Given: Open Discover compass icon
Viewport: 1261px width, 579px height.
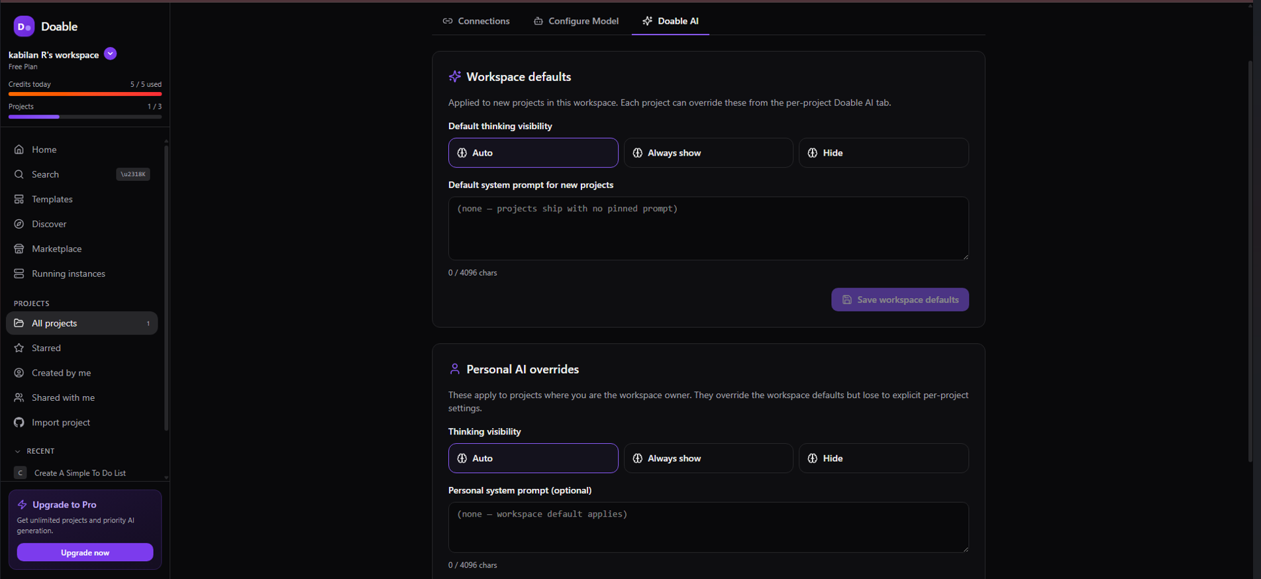Looking at the screenshot, I should 19,224.
